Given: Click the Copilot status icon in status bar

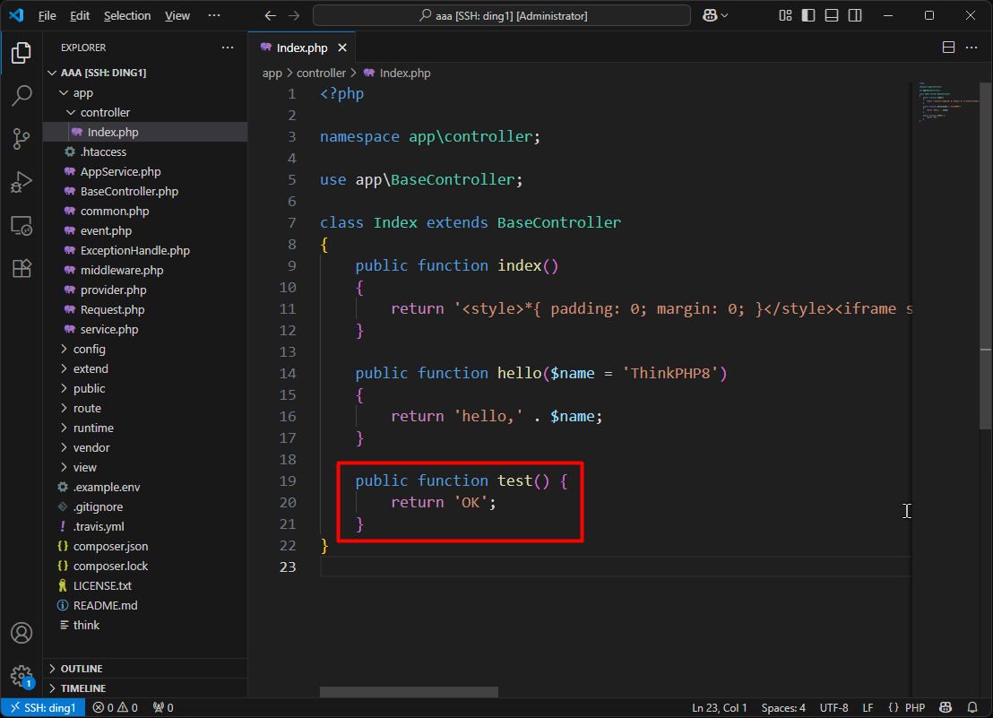Looking at the screenshot, I should point(946,708).
